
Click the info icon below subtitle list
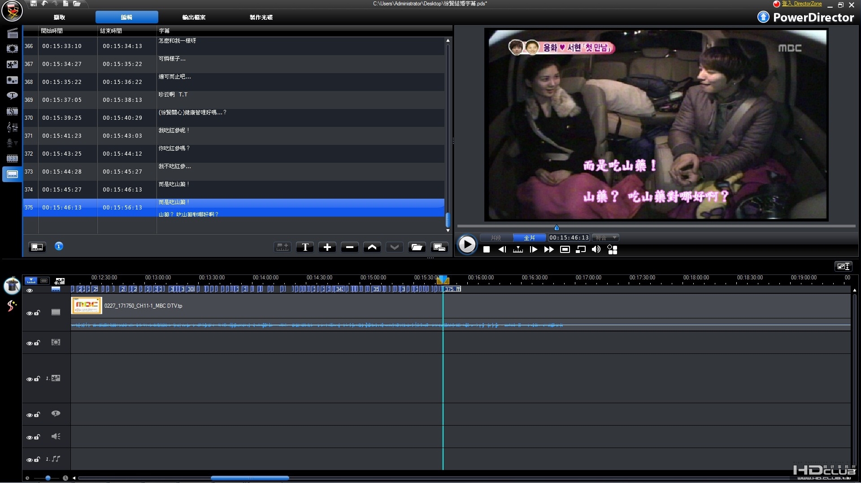coord(59,246)
